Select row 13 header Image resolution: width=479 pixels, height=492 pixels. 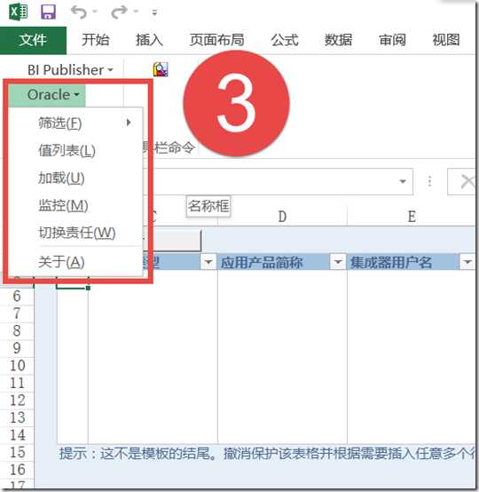(x=17, y=418)
